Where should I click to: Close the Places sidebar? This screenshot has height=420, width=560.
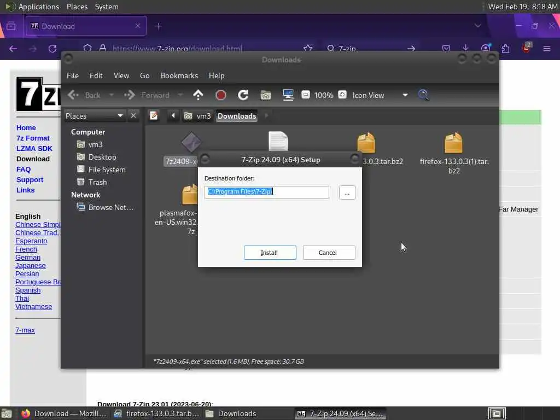click(x=133, y=116)
